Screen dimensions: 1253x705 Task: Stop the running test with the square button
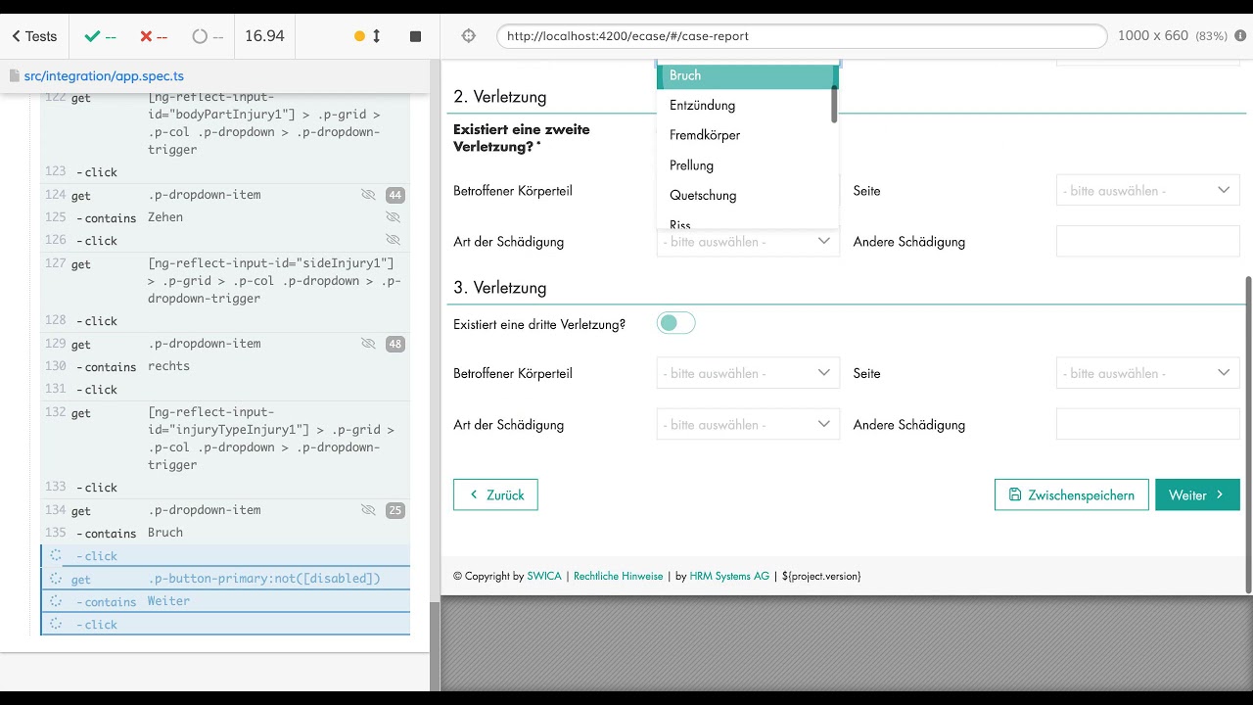415,36
